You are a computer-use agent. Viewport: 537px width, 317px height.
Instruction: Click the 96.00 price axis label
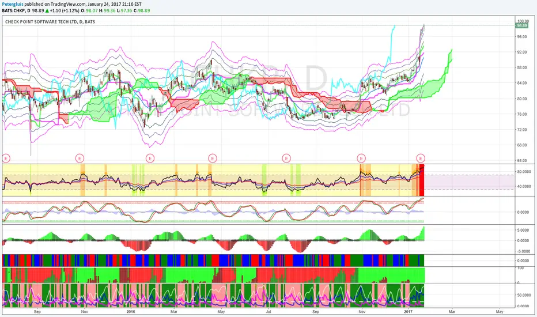(x=522, y=37)
